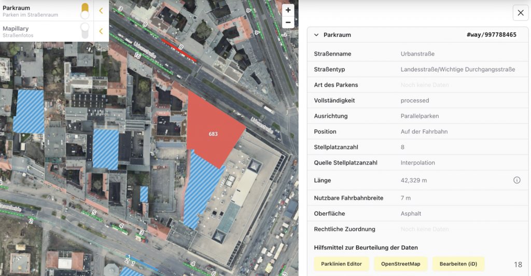Click the way/997788465 identifier
Viewport: 531px width, 276px height.
pyautogui.click(x=491, y=35)
